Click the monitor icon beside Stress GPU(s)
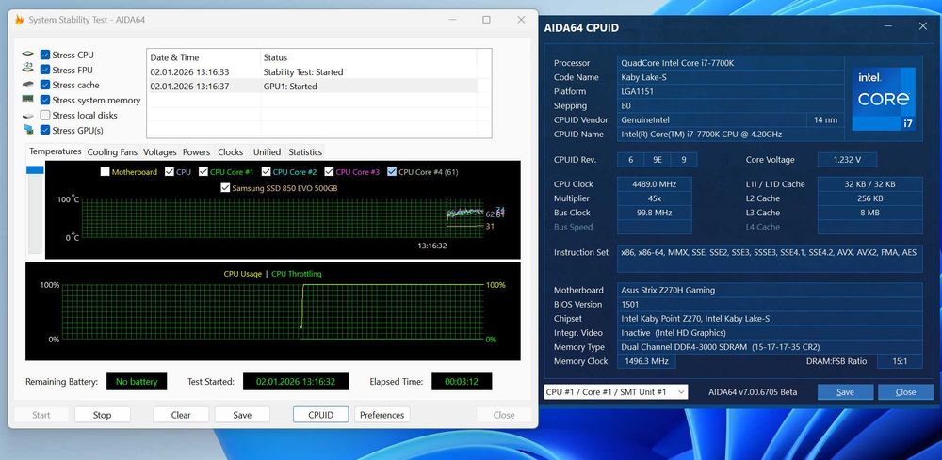 coord(27,130)
